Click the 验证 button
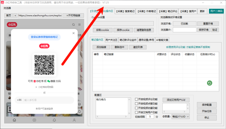The width and height of the screenshot is (226, 129). point(215,30)
